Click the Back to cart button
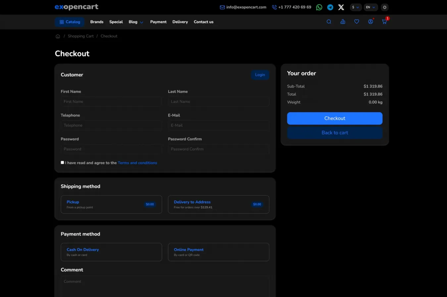Screen dimensions: 447x297 [x=334, y=133]
